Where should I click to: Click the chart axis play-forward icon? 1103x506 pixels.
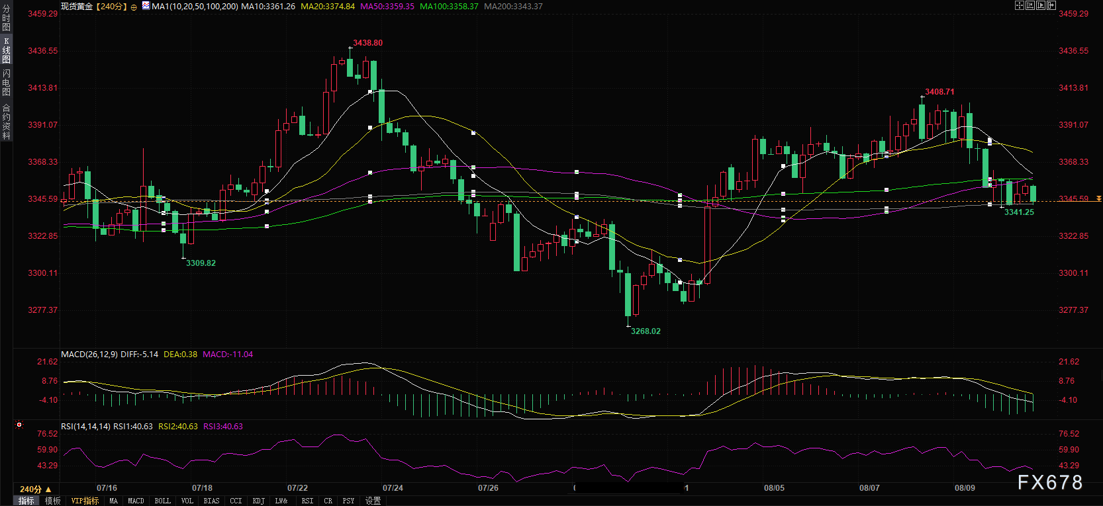click(x=1041, y=5)
